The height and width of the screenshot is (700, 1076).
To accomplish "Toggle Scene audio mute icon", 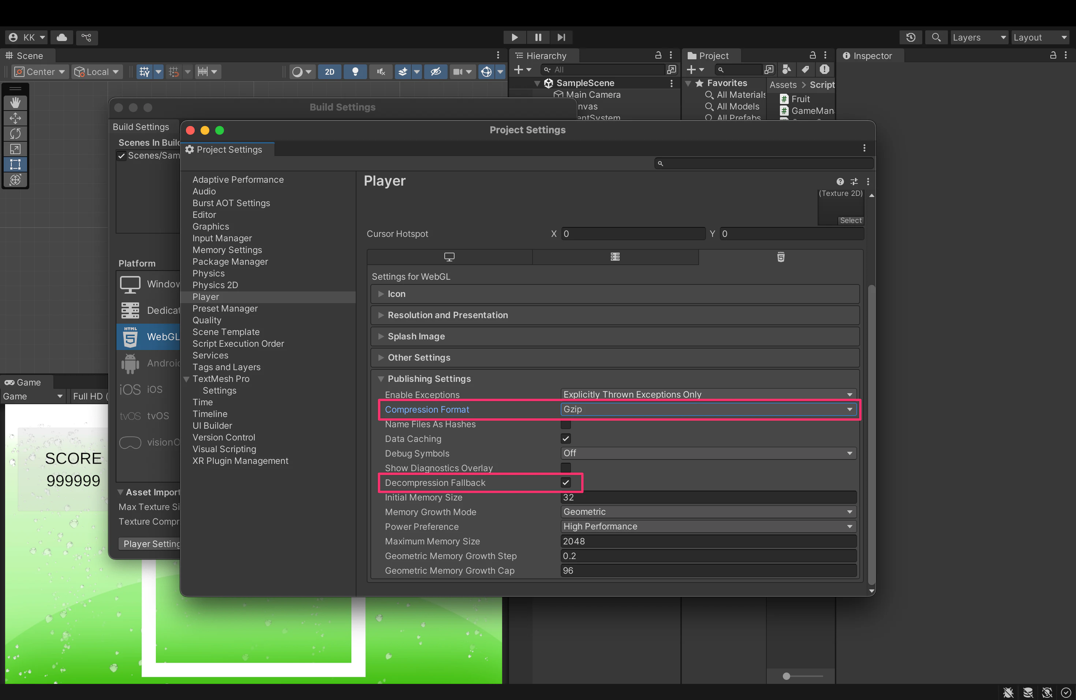I will click(381, 72).
